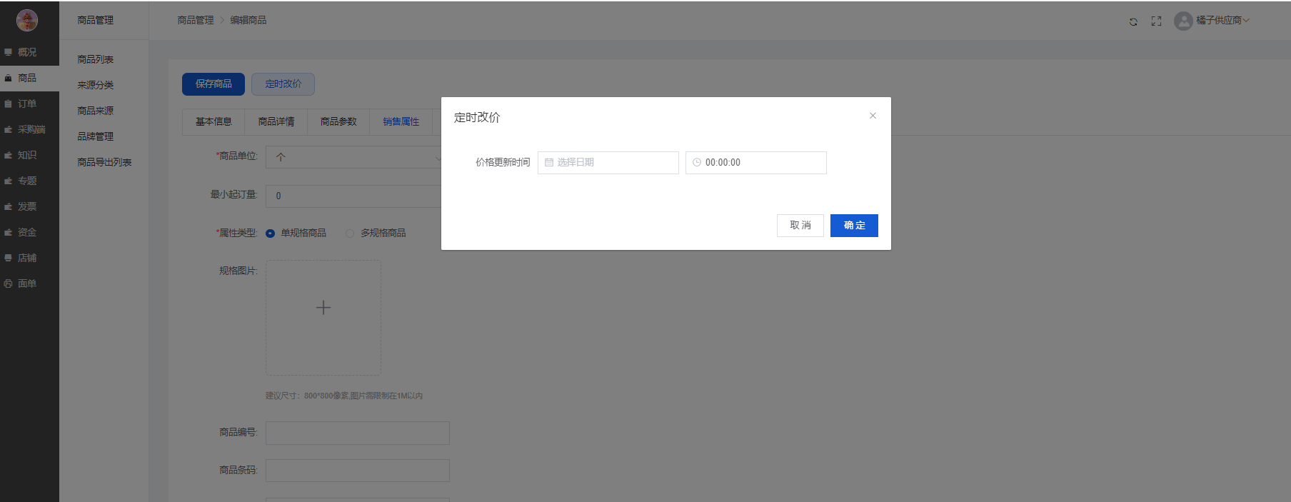
Task: Click the 取消 button in dialog
Action: 800,226
